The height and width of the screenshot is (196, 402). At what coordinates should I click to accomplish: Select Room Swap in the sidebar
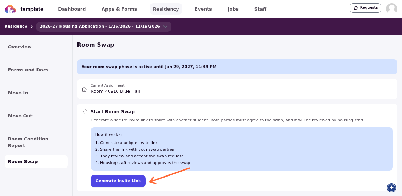36,162
